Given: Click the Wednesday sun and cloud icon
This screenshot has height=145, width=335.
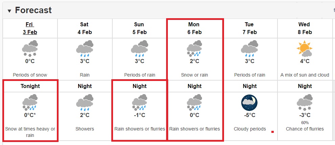Looking at the screenshot, I should (305, 49).
